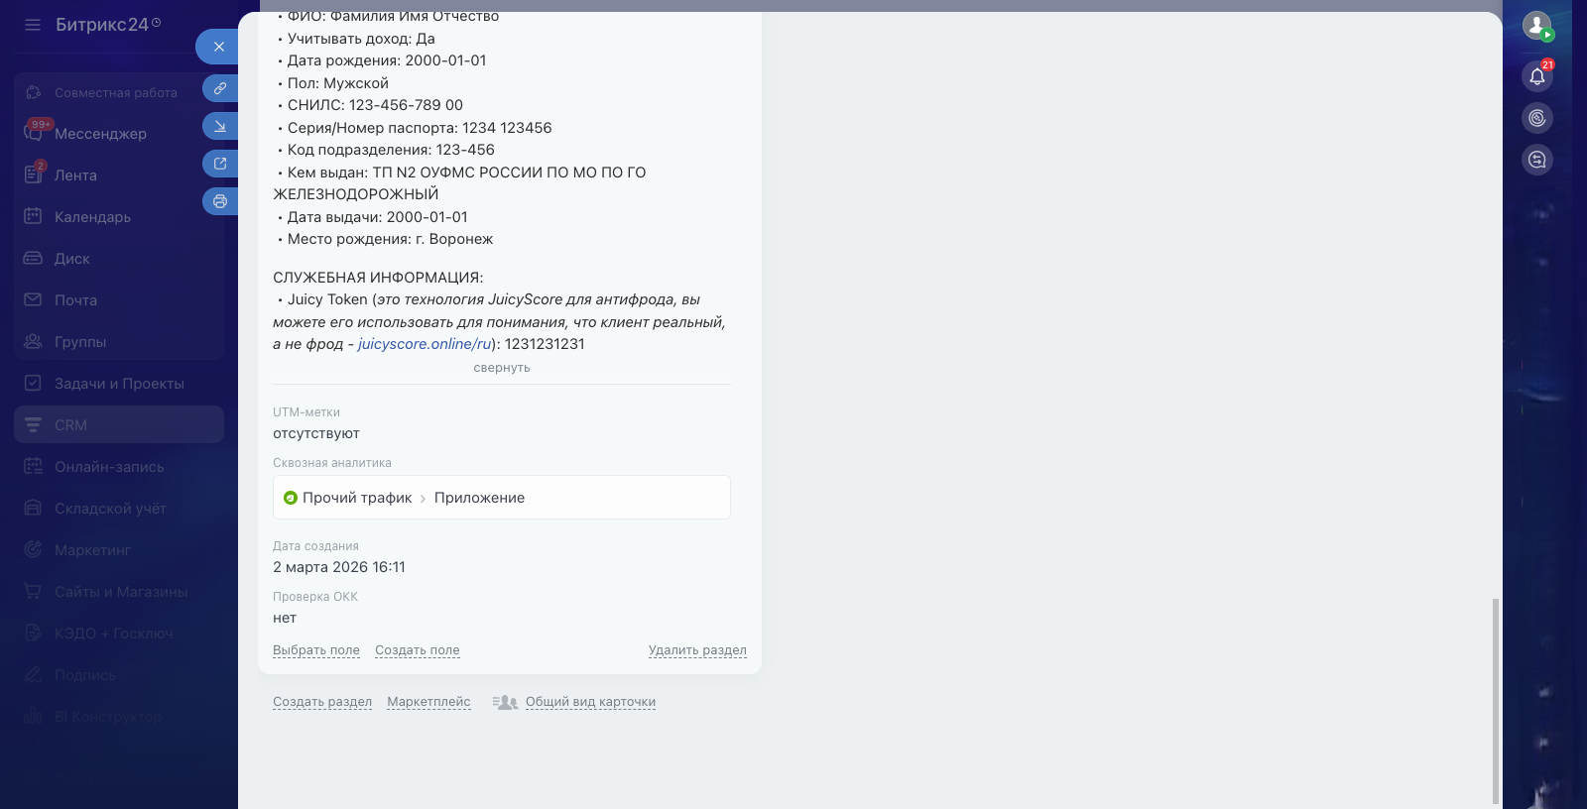Open Общий вид карточки options

pos(589,702)
